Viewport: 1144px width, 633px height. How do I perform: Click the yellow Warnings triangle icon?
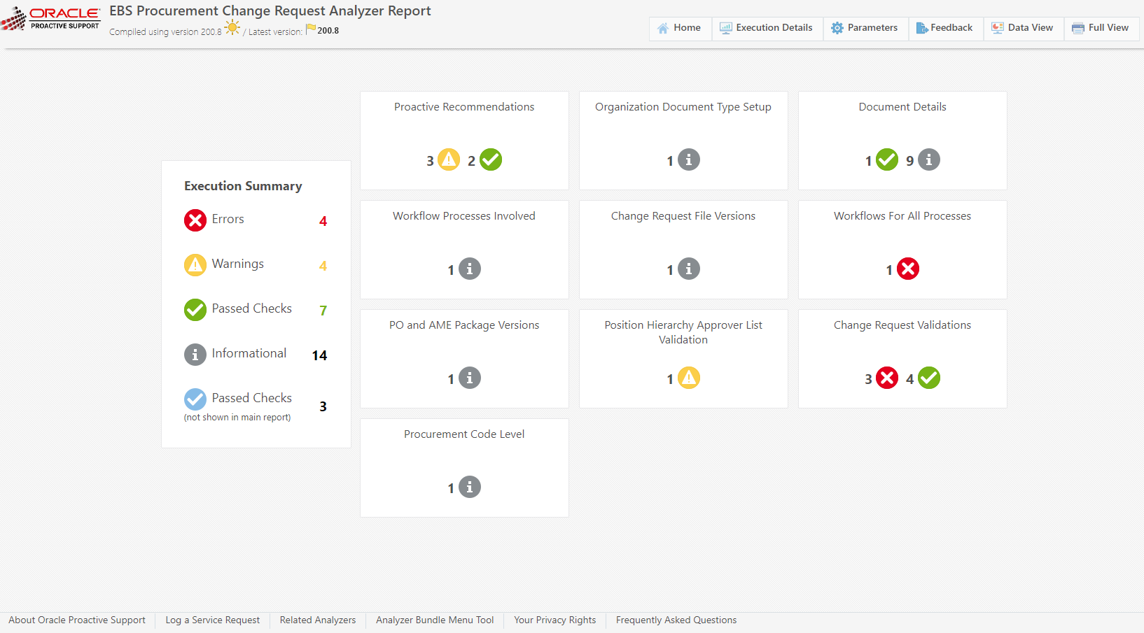coord(195,265)
